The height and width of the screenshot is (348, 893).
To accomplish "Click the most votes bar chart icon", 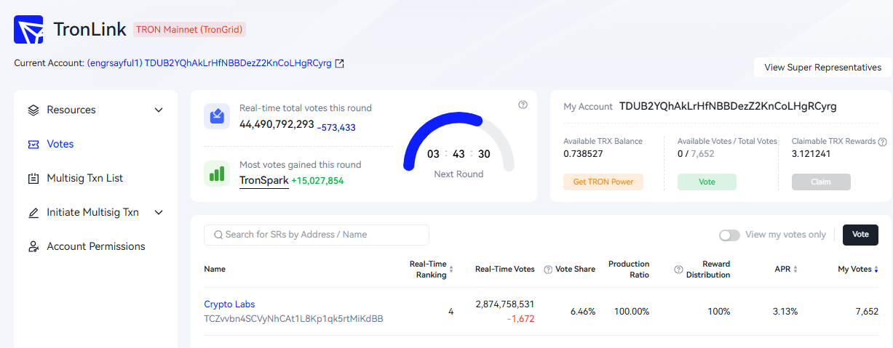I will pos(217,174).
